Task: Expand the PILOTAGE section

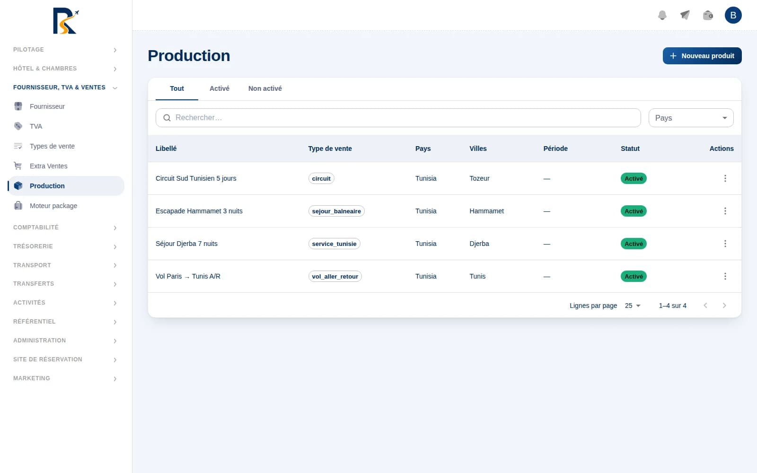Action: pyautogui.click(x=65, y=50)
